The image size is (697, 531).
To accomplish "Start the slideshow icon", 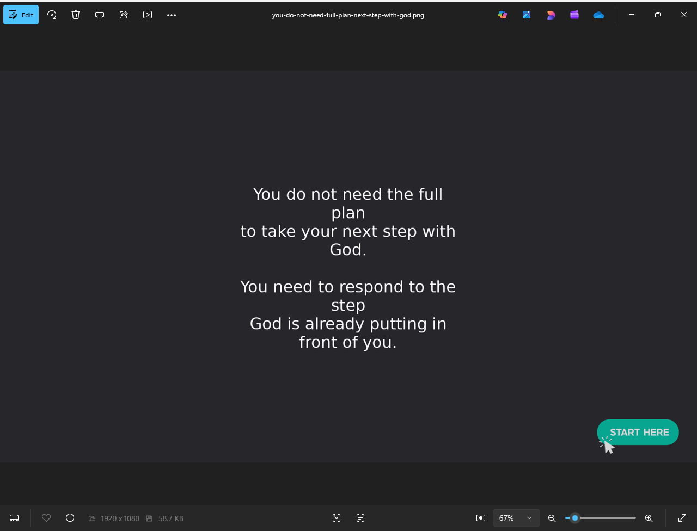I will [x=148, y=15].
